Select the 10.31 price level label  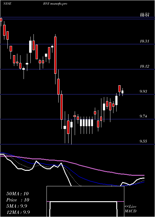tap(145, 41)
